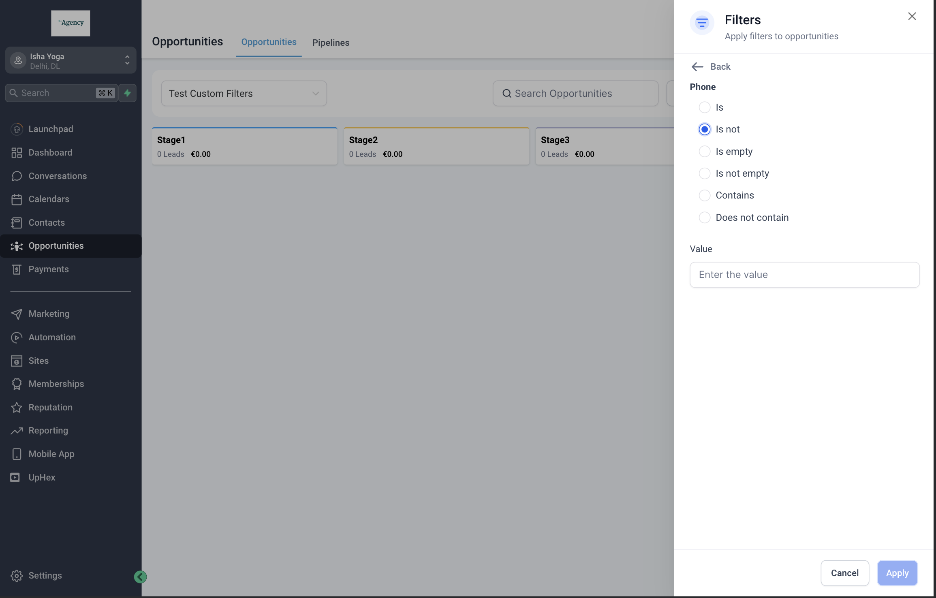Image resolution: width=936 pixels, height=598 pixels.
Task: Click the Cancel button
Action: [844, 573]
